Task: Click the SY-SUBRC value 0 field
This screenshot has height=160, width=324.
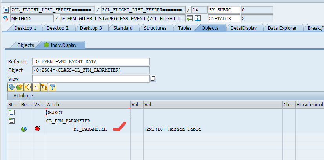Action: [257, 10]
